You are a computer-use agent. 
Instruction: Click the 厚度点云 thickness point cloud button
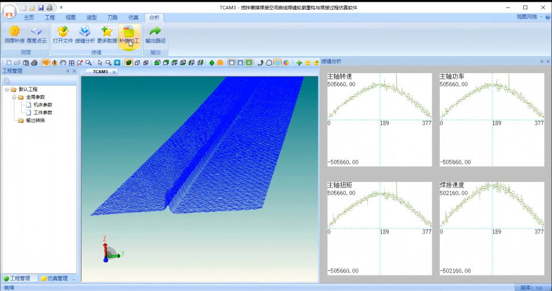(37, 35)
